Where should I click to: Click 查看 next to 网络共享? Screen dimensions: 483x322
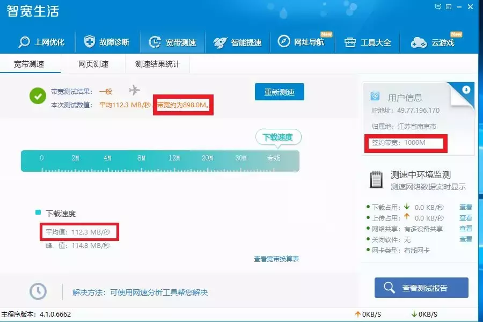click(466, 228)
